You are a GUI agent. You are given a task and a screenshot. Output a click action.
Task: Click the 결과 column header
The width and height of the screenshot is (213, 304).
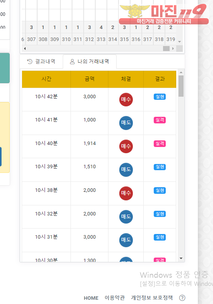pyautogui.click(x=160, y=79)
